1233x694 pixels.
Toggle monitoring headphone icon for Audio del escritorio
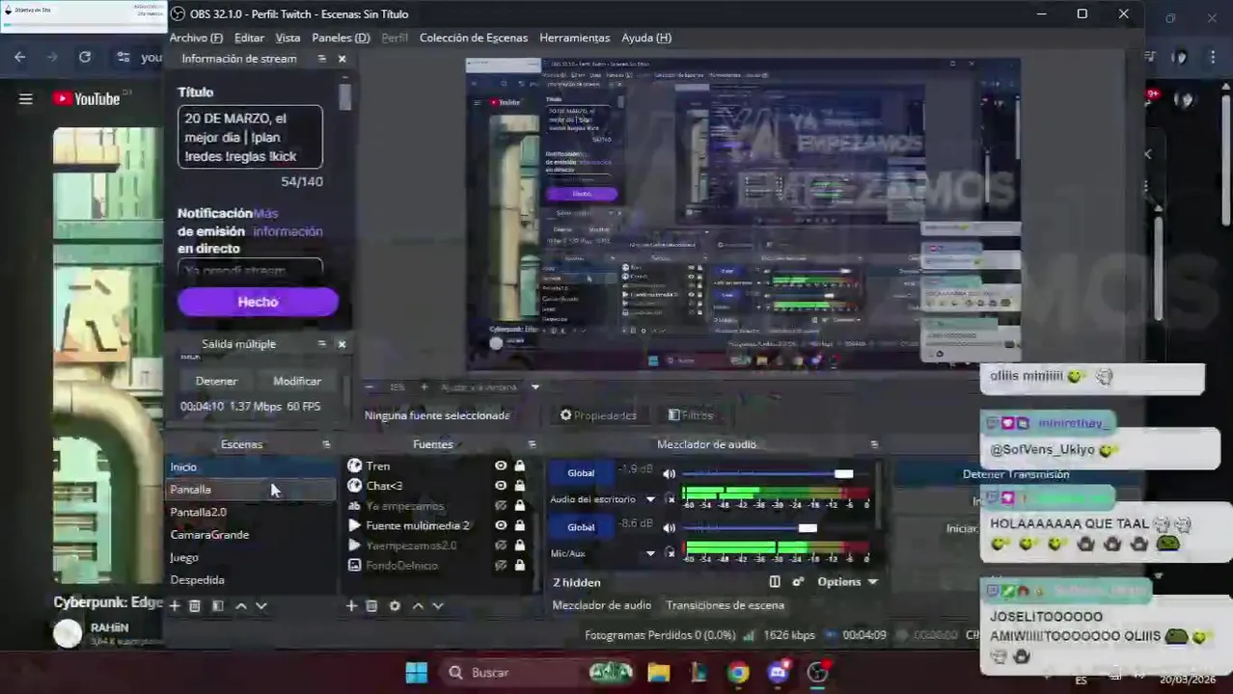671,499
